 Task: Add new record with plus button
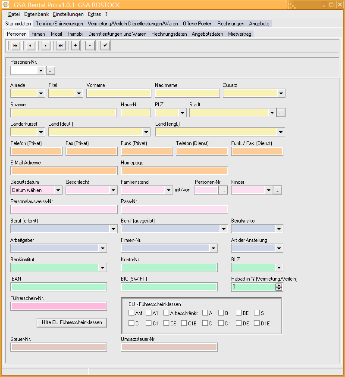pos(75,46)
